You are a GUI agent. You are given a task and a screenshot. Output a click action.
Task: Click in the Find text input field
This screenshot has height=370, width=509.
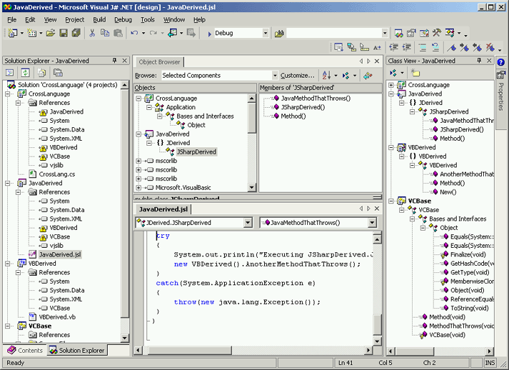click(x=333, y=33)
